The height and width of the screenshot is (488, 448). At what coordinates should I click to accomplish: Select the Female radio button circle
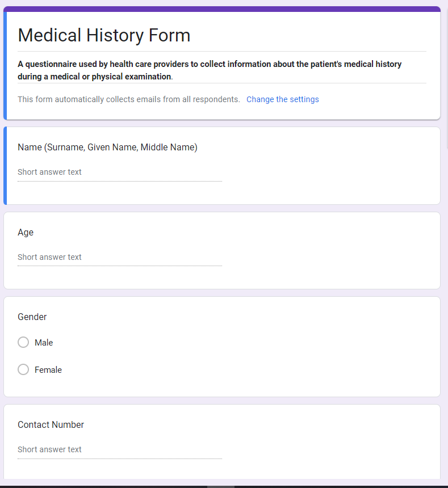pos(23,369)
